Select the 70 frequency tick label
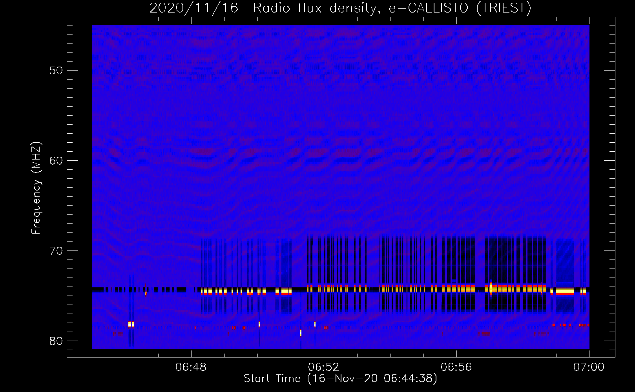Viewport: 635px width, 392px height. (x=56, y=251)
